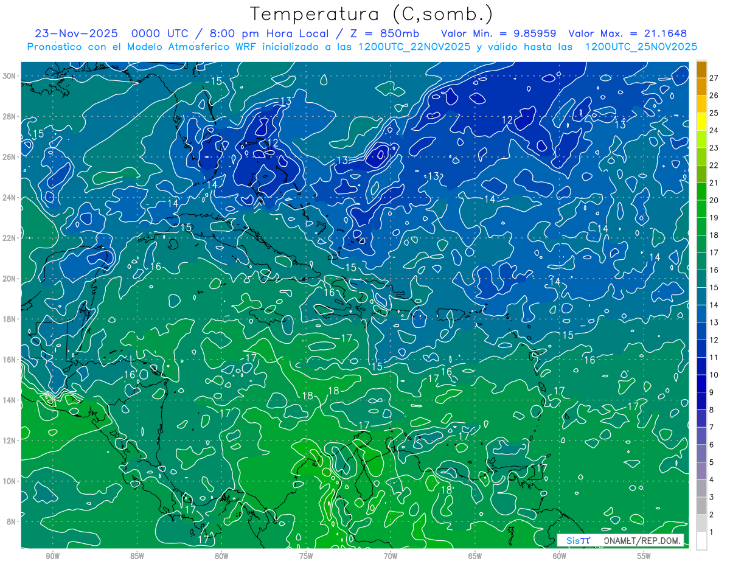Select the '23-Nov-2025' date text
The height and width of the screenshot is (564, 730).
point(77,33)
